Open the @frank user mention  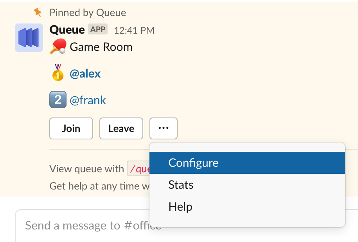tap(88, 100)
